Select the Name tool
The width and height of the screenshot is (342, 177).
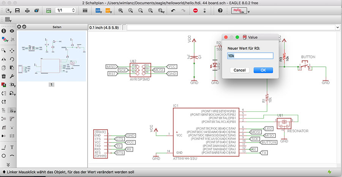click(4, 110)
